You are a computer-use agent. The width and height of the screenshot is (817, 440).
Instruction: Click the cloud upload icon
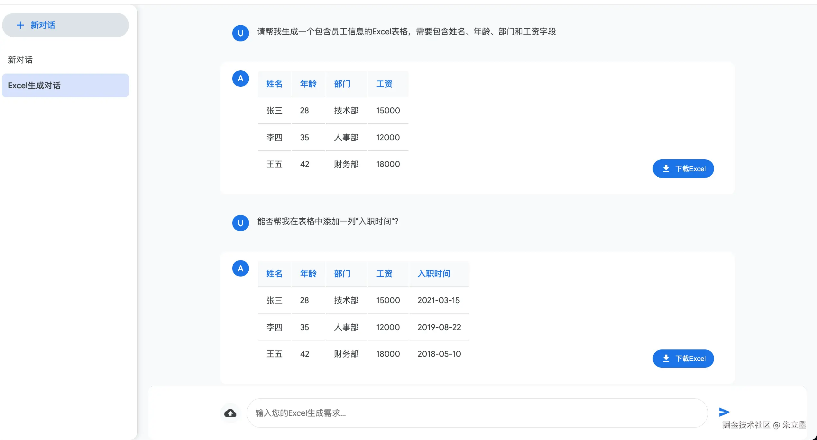tap(230, 413)
